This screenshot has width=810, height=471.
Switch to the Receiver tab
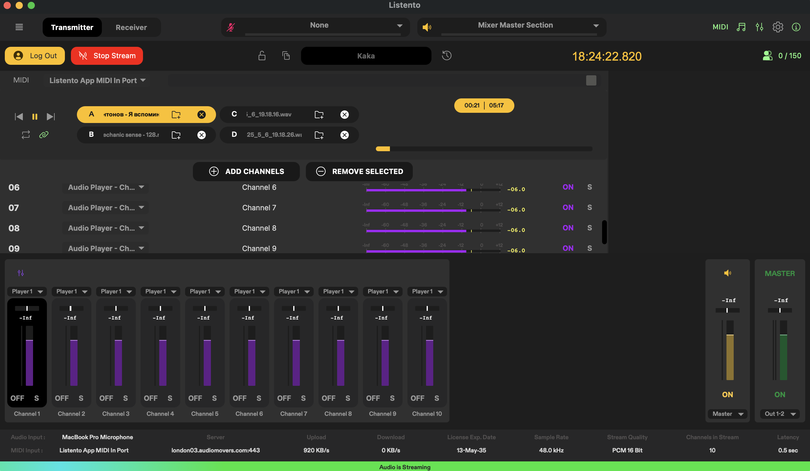click(131, 27)
